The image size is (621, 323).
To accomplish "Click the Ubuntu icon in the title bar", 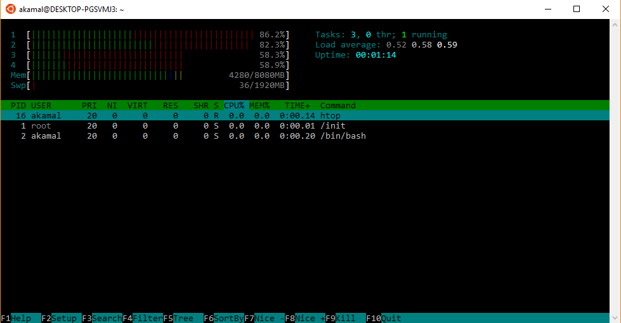I will click(x=11, y=9).
